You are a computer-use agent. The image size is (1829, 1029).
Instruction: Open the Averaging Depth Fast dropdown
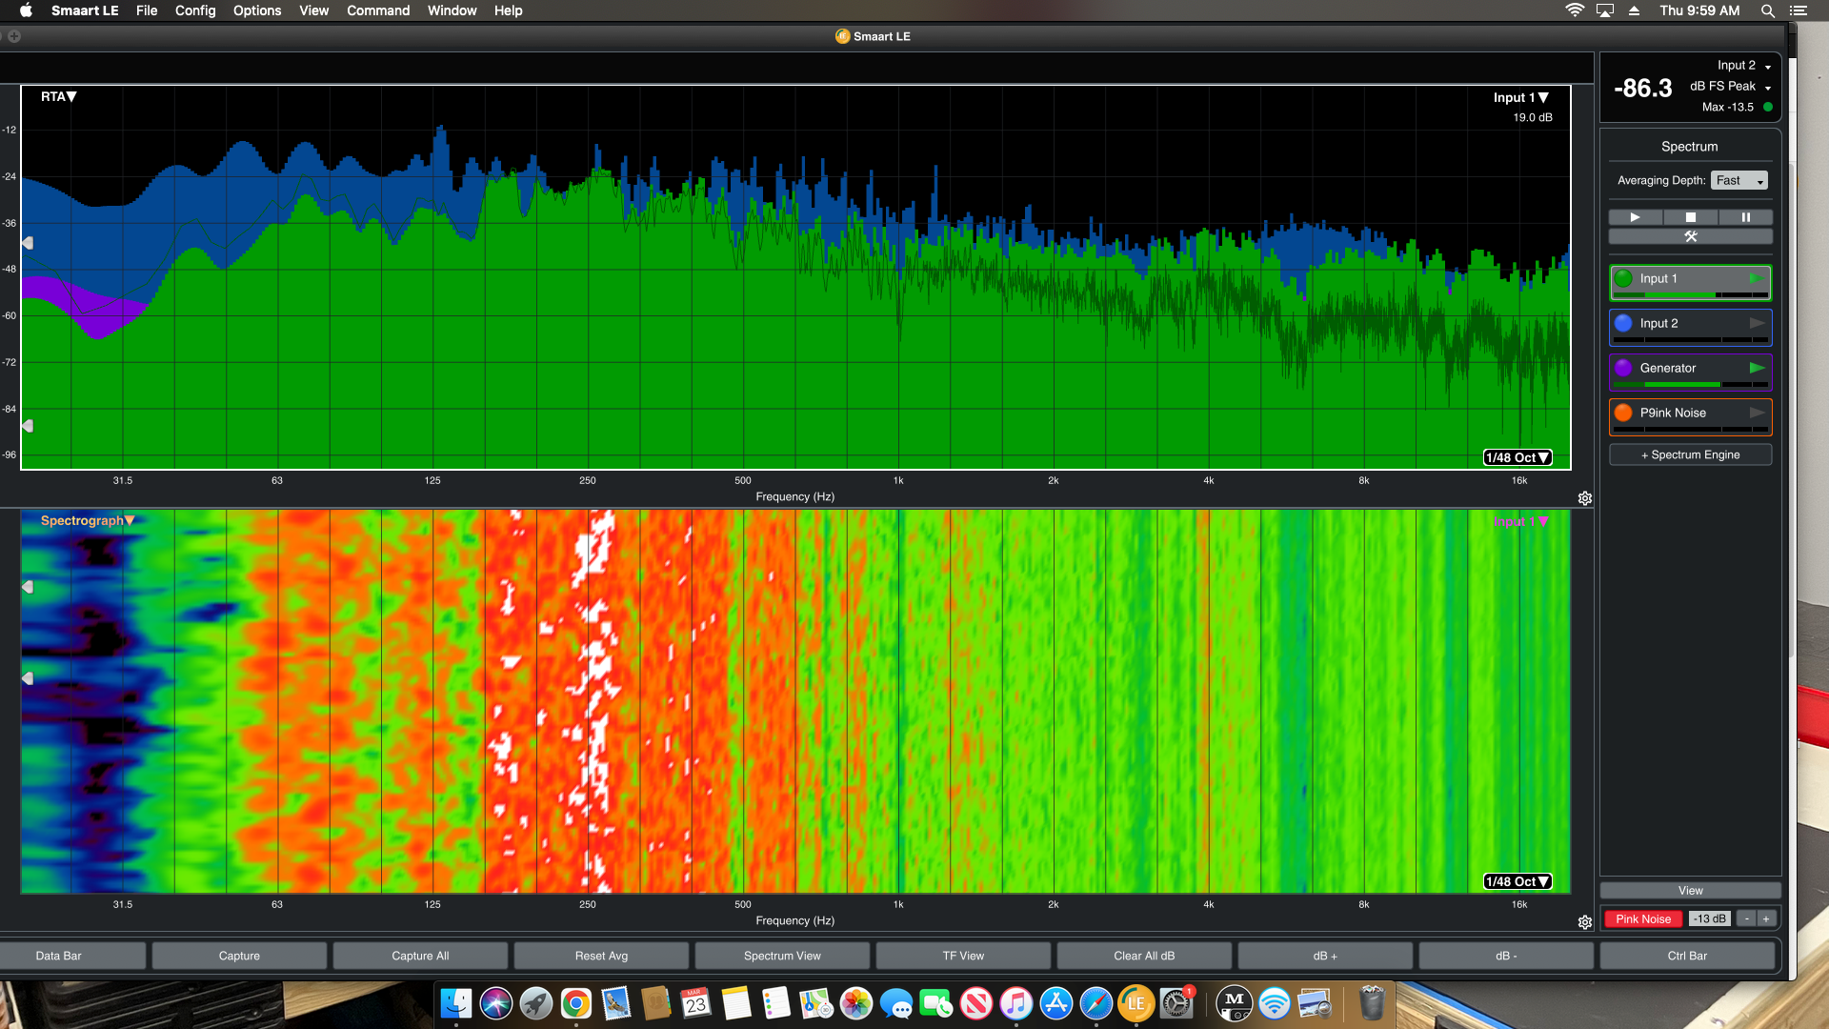click(1739, 181)
